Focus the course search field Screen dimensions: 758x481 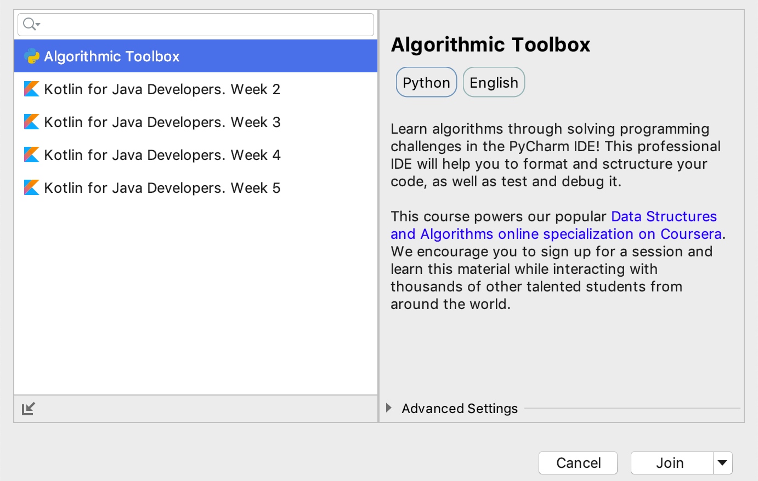click(196, 25)
